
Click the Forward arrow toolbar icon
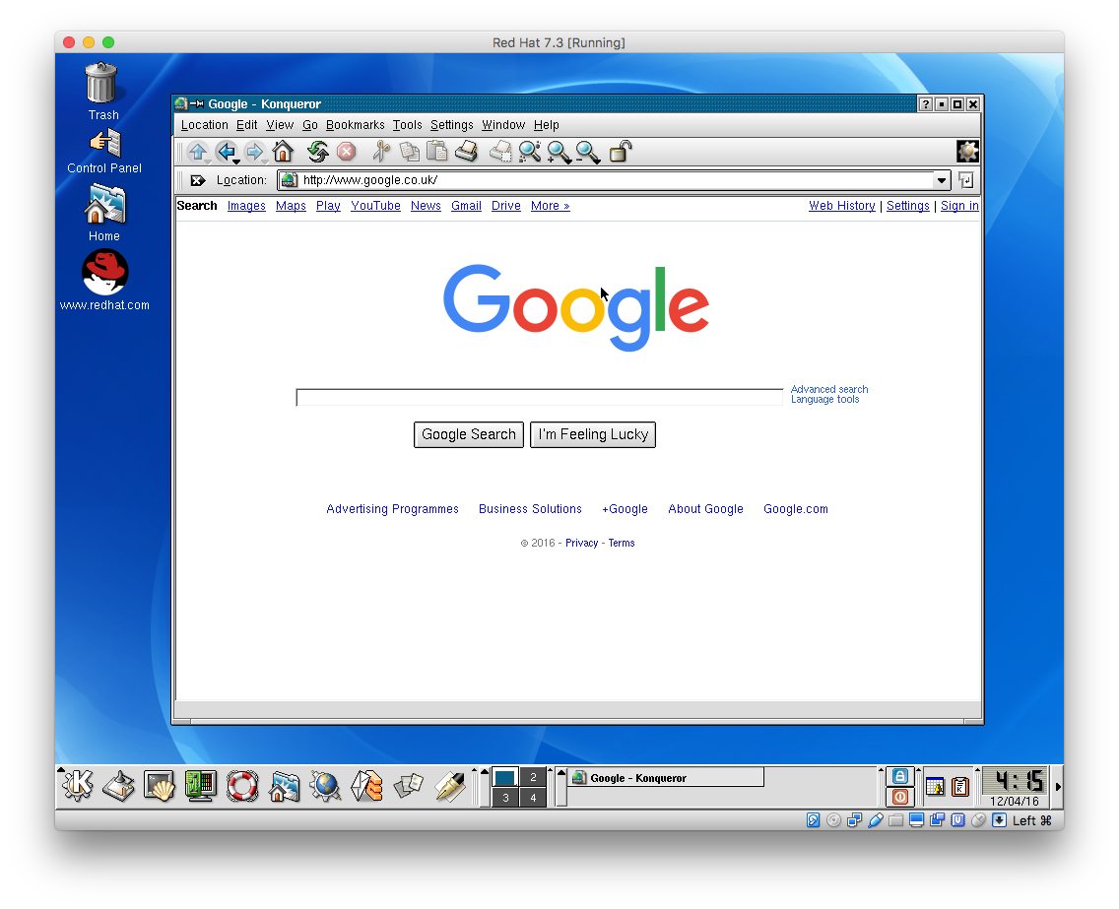[x=253, y=152]
